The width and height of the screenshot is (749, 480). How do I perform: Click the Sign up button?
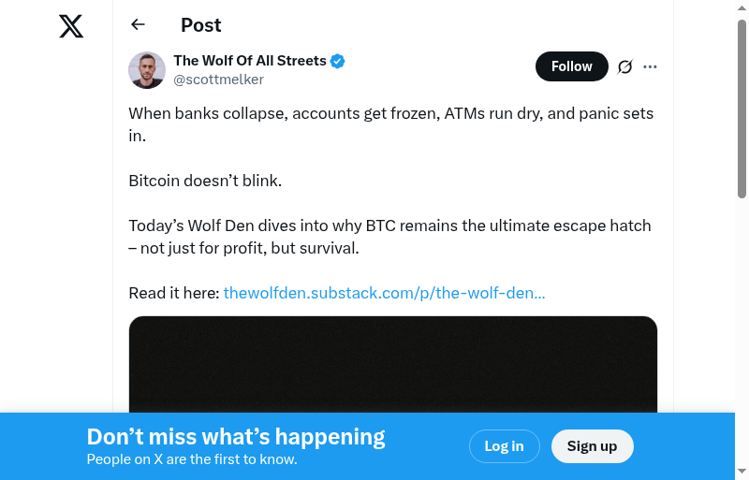tap(592, 446)
